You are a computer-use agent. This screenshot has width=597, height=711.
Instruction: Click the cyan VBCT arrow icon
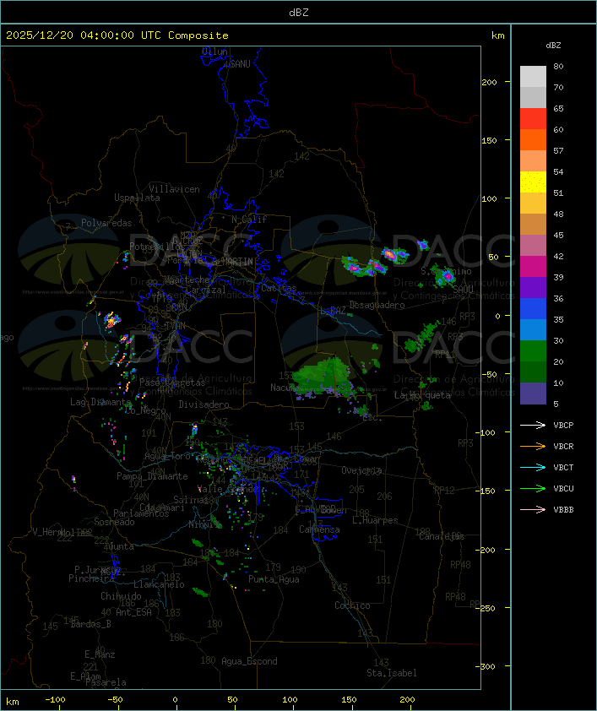coord(533,467)
